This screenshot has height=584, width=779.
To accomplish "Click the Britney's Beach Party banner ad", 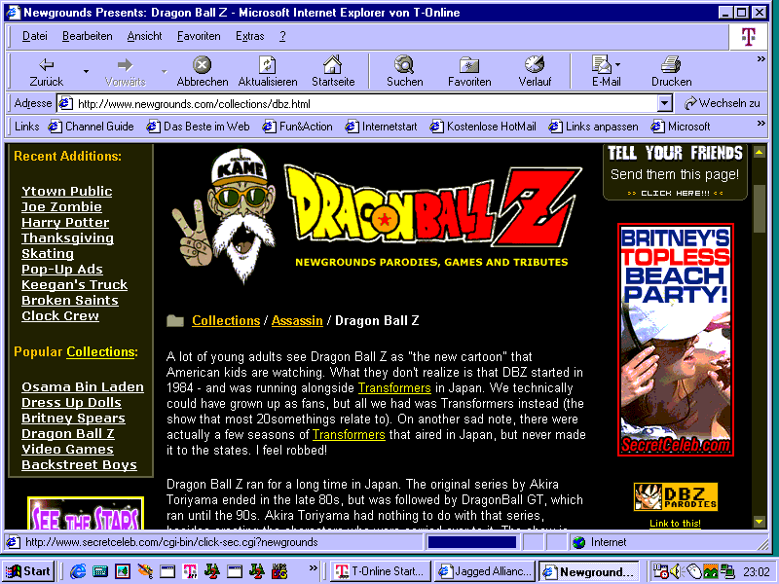I will 675,340.
